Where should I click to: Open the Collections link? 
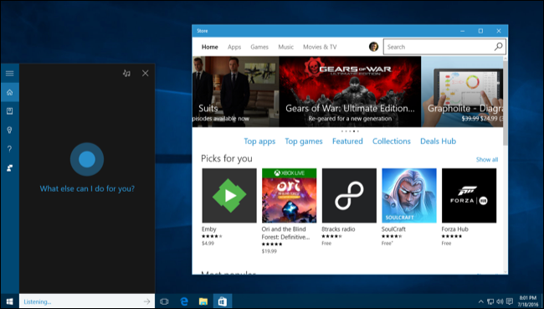[x=392, y=142]
